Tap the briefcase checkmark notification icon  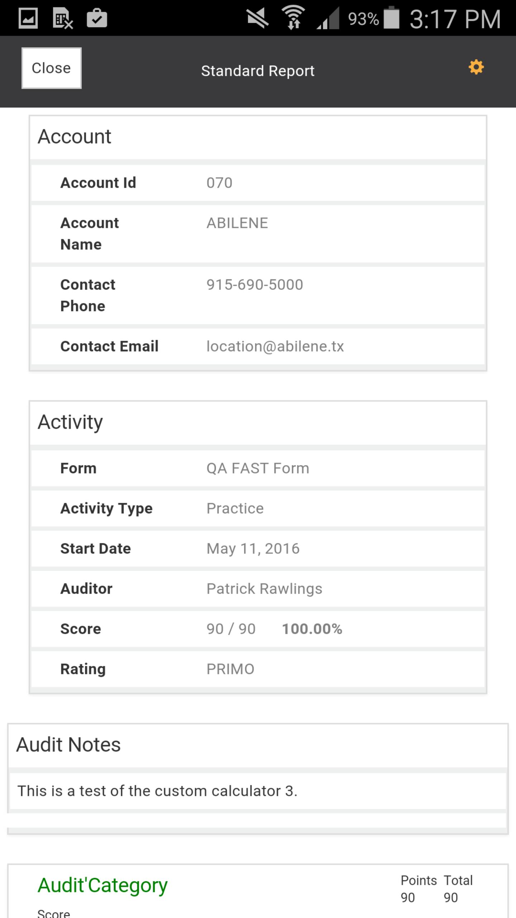(x=97, y=18)
